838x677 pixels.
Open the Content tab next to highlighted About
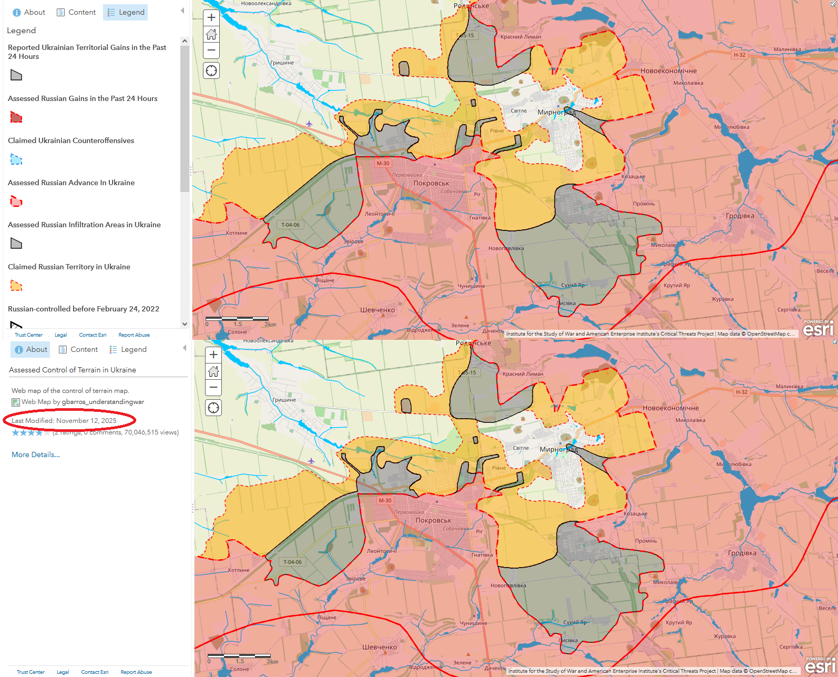click(x=78, y=349)
